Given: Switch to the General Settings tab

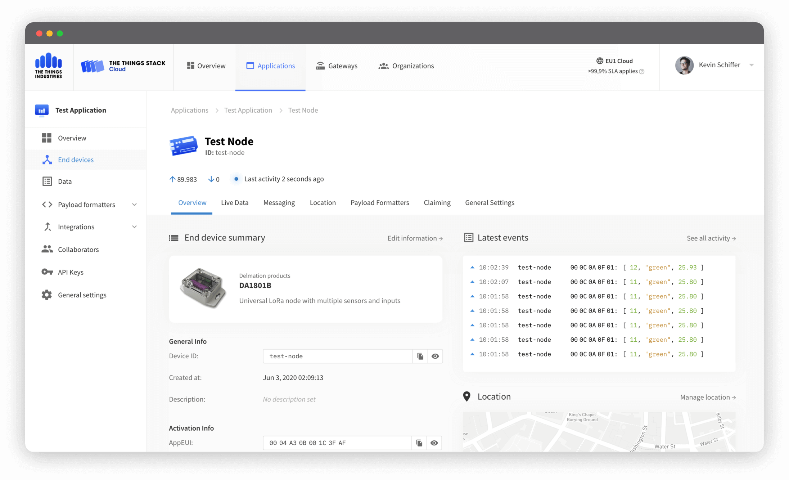Looking at the screenshot, I should [490, 203].
